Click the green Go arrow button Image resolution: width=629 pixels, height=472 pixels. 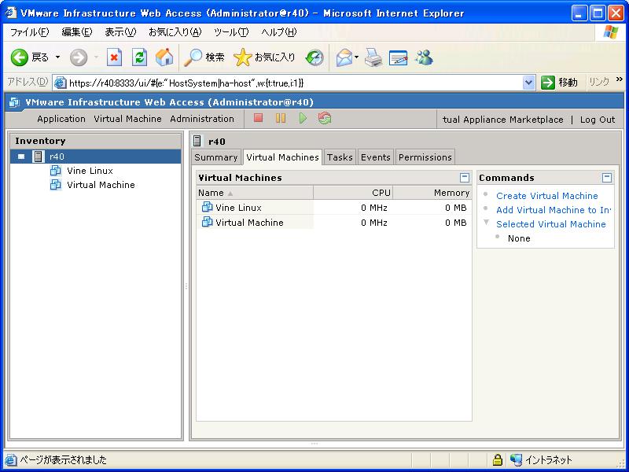547,83
